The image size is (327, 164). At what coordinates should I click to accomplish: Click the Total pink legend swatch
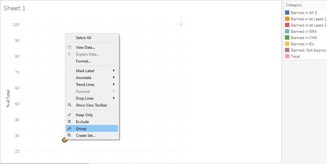[287, 56]
